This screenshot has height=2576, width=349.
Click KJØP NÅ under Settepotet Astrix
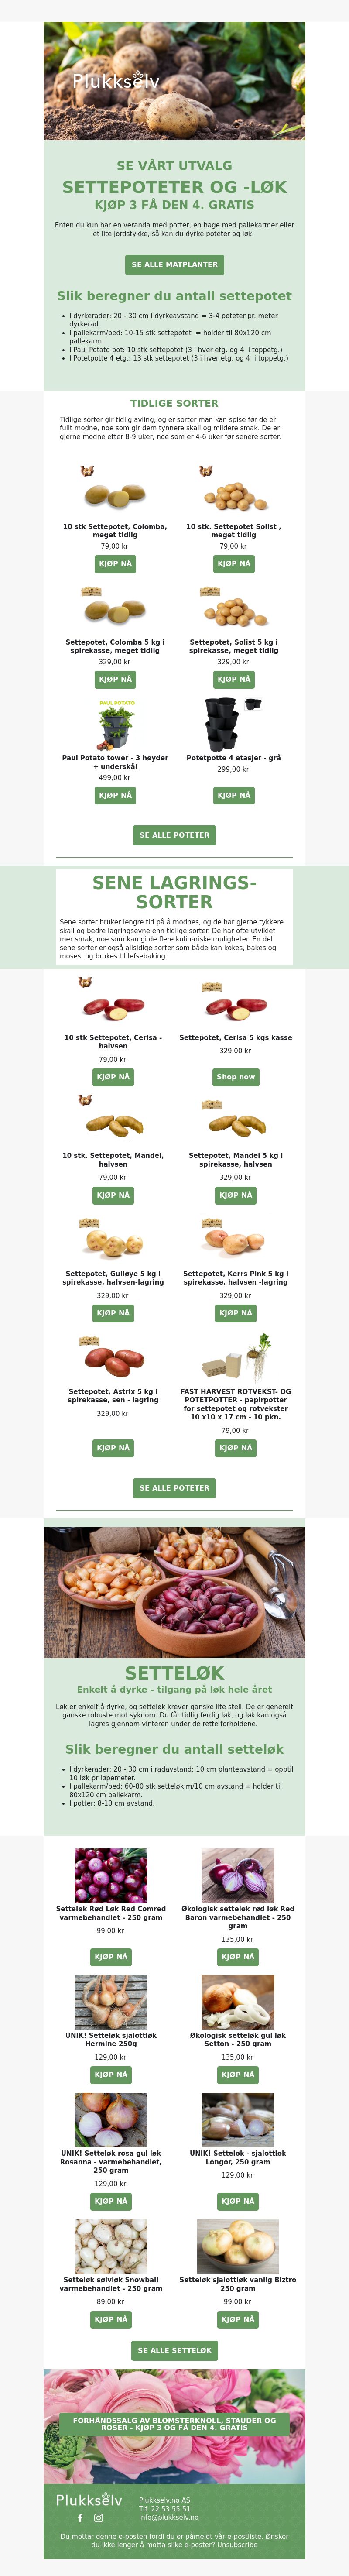(113, 1447)
